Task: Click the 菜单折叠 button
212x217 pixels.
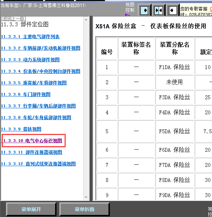Action: pos(84,209)
